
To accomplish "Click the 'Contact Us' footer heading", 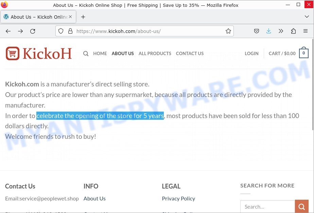I will click(x=20, y=186).
